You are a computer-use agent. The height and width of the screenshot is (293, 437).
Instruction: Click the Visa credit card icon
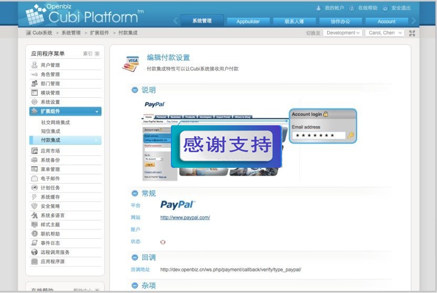click(x=131, y=64)
